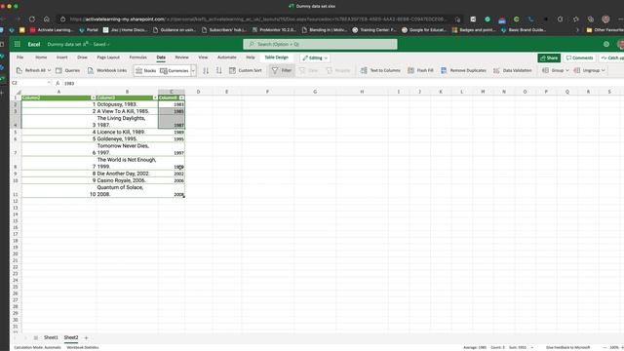Open the Queries pane
This screenshot has height=351, width=624.
pyautogui.click(x=67, y=70)
